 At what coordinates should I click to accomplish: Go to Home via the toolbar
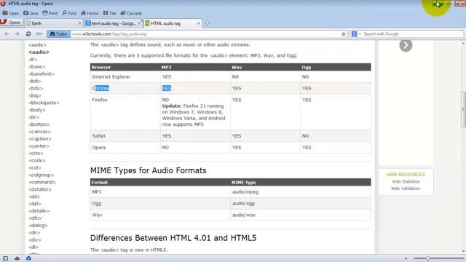(x=90, y=13)
